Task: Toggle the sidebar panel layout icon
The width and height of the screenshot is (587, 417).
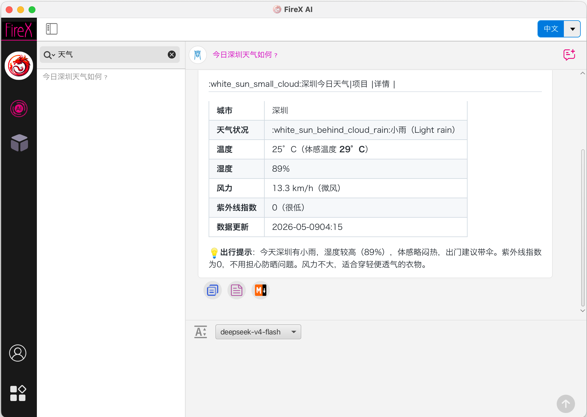Action: 52,29
